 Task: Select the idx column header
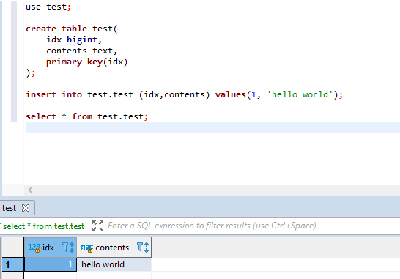coord(51,248)
